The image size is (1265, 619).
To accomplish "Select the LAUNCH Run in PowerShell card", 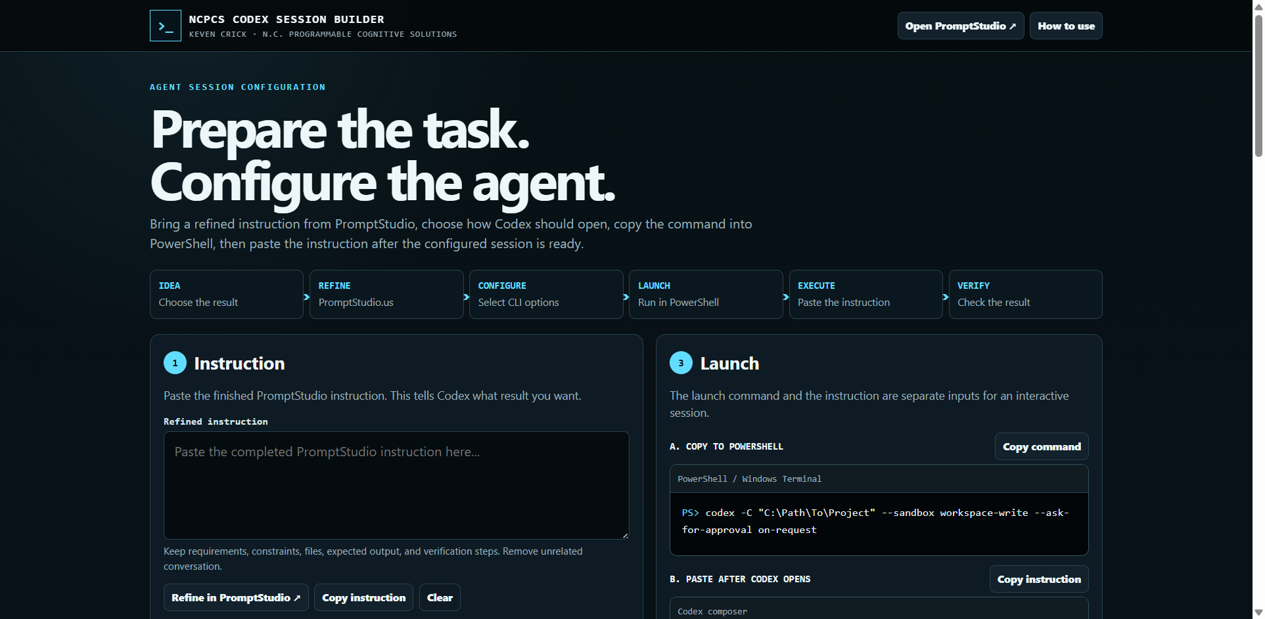I will 705,294.
